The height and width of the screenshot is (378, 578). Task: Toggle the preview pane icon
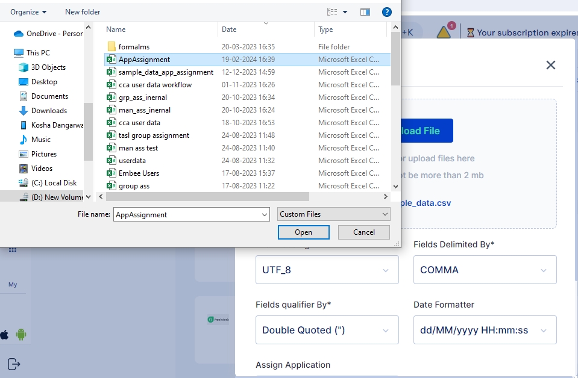tap(365, 12)
